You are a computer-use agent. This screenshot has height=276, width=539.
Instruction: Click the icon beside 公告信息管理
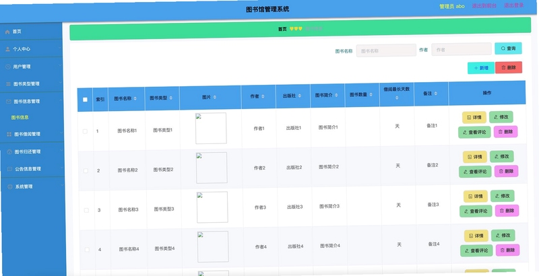coord(9,169)
